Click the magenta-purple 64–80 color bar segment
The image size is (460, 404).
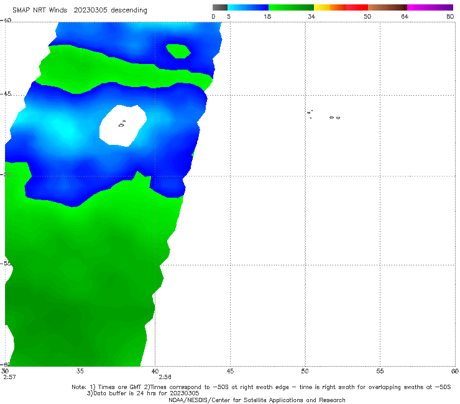point(430,7)
